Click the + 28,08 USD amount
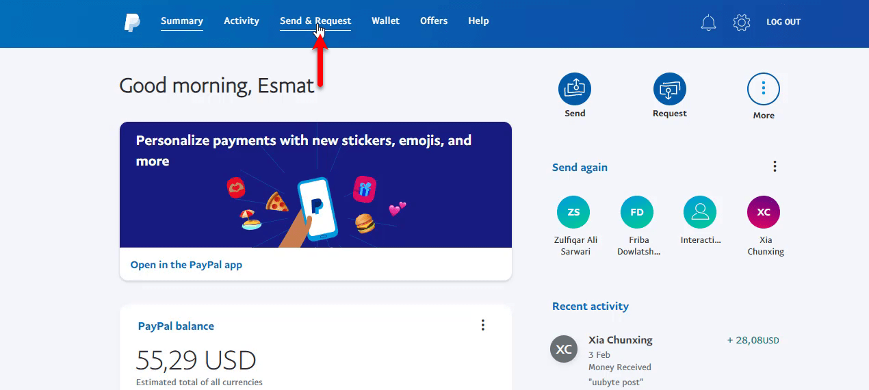This screenshot has height=390, width=869. click(x=753, y=340)
